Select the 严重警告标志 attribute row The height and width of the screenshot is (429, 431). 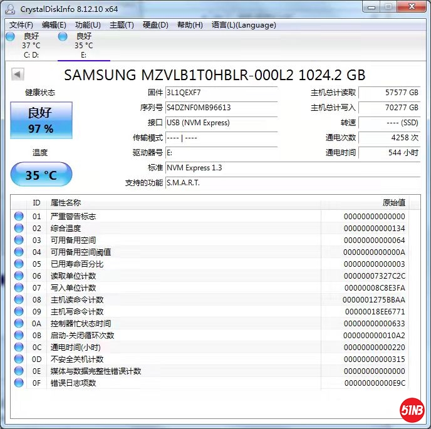(210, 216)
